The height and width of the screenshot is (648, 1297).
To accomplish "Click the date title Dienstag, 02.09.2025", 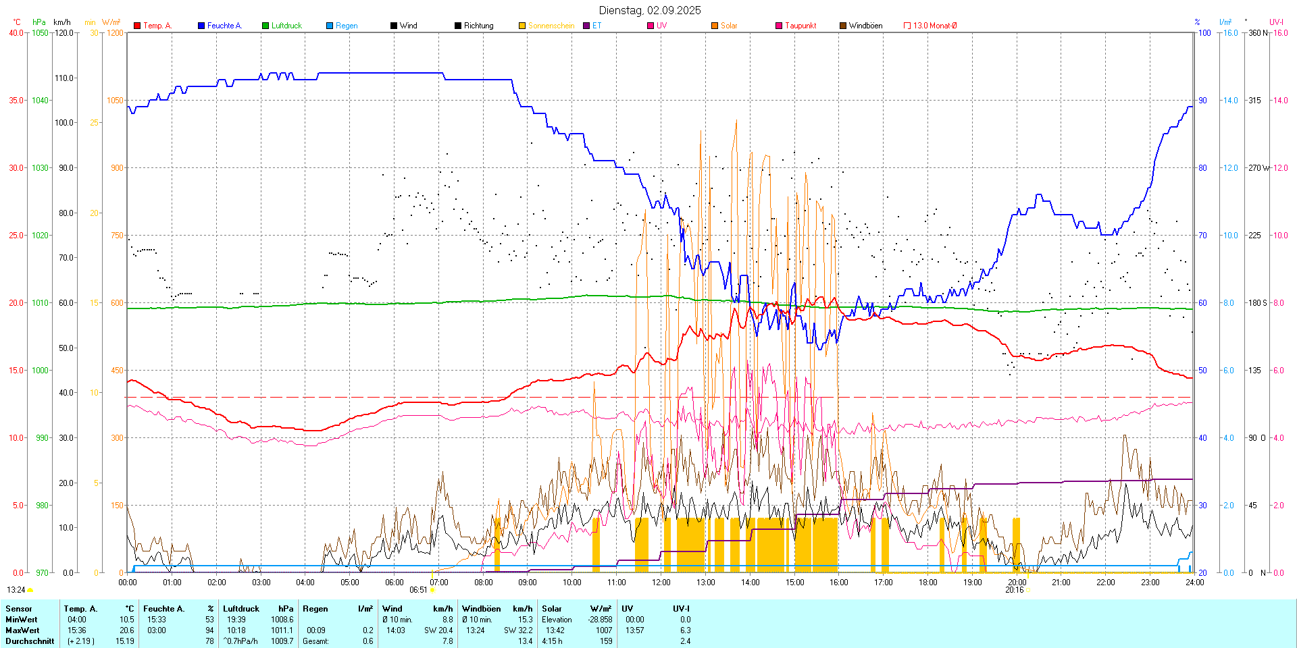I will point(650,10).
